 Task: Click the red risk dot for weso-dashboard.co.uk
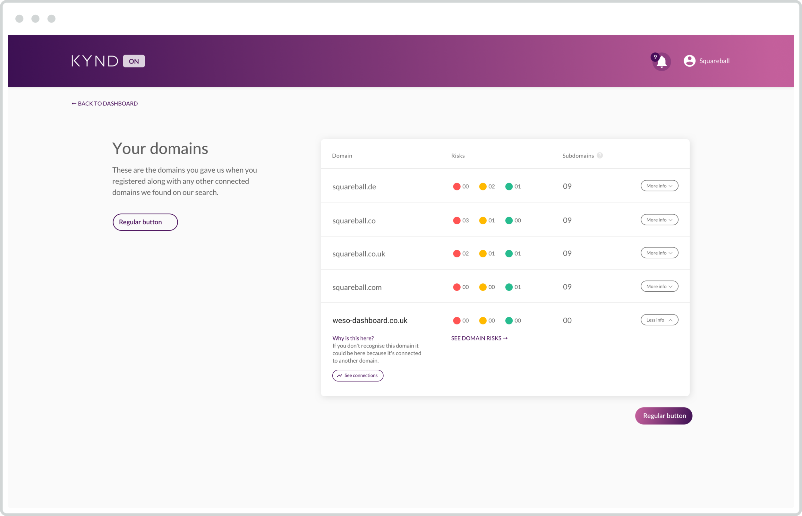tap(457, 321)
